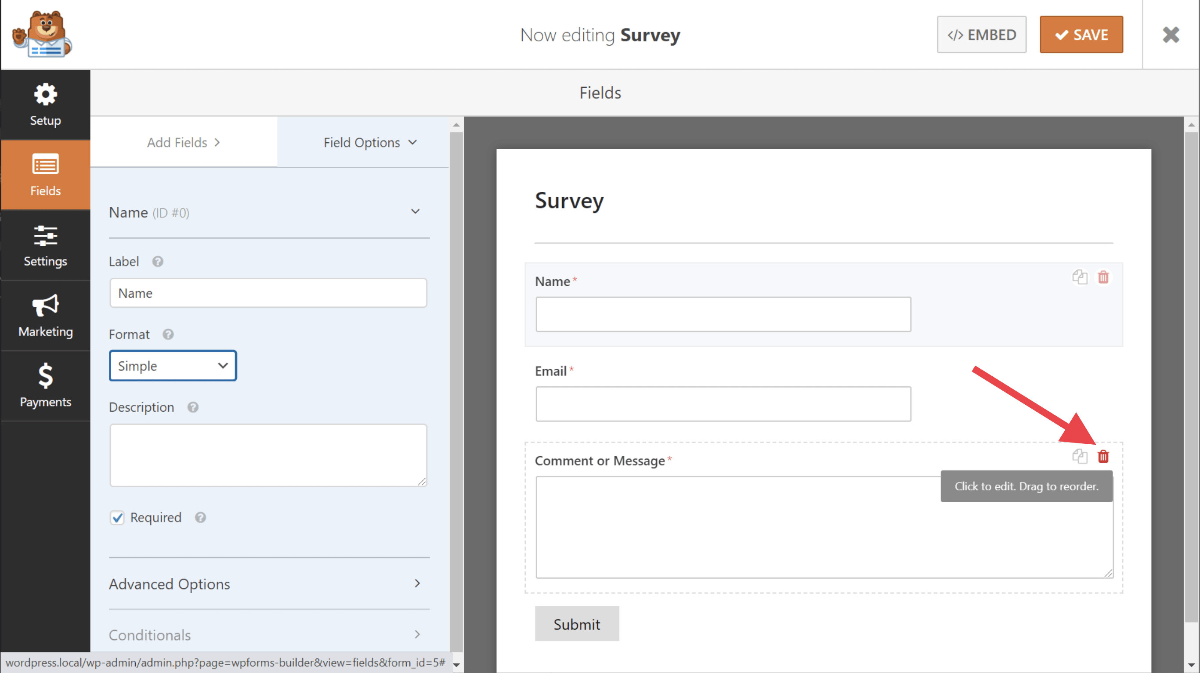Click the orange Save button
The height and width of the screenshot is (673, 1200).
1081,35
